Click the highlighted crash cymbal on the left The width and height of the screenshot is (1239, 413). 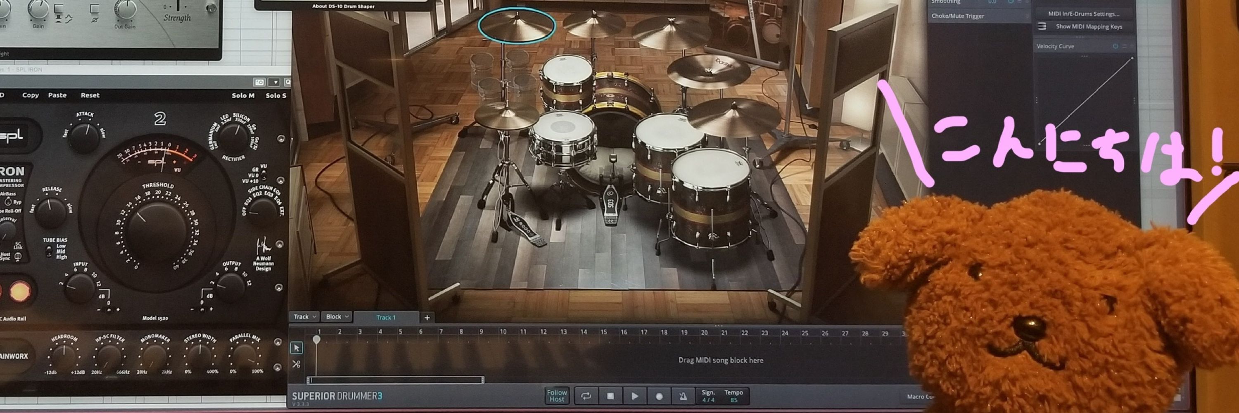point(517,26)
